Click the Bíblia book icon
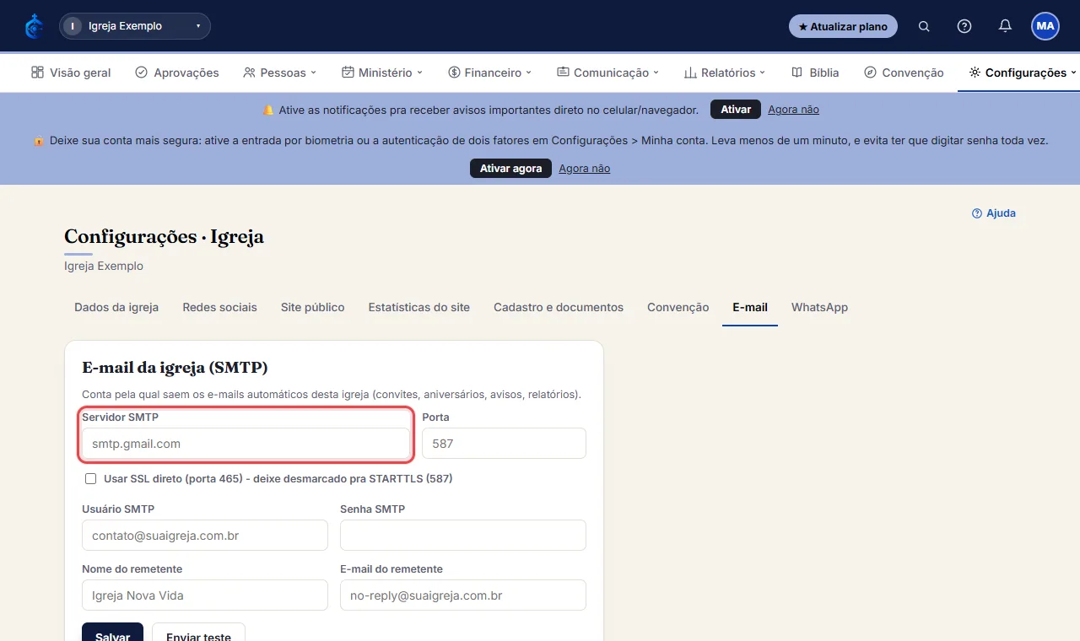 [x=796, y=73]
